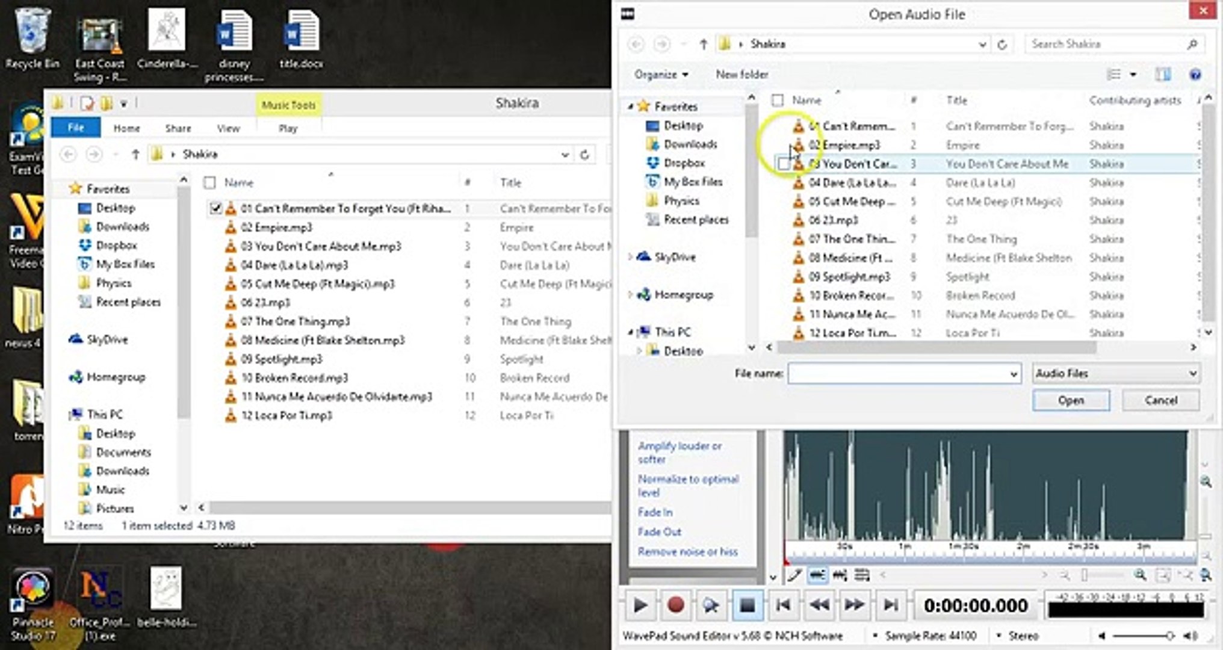Viewport: 1223px width, 650px height.
Task: Adjust the WavePad volume slider
Action: coord(1169,636)
